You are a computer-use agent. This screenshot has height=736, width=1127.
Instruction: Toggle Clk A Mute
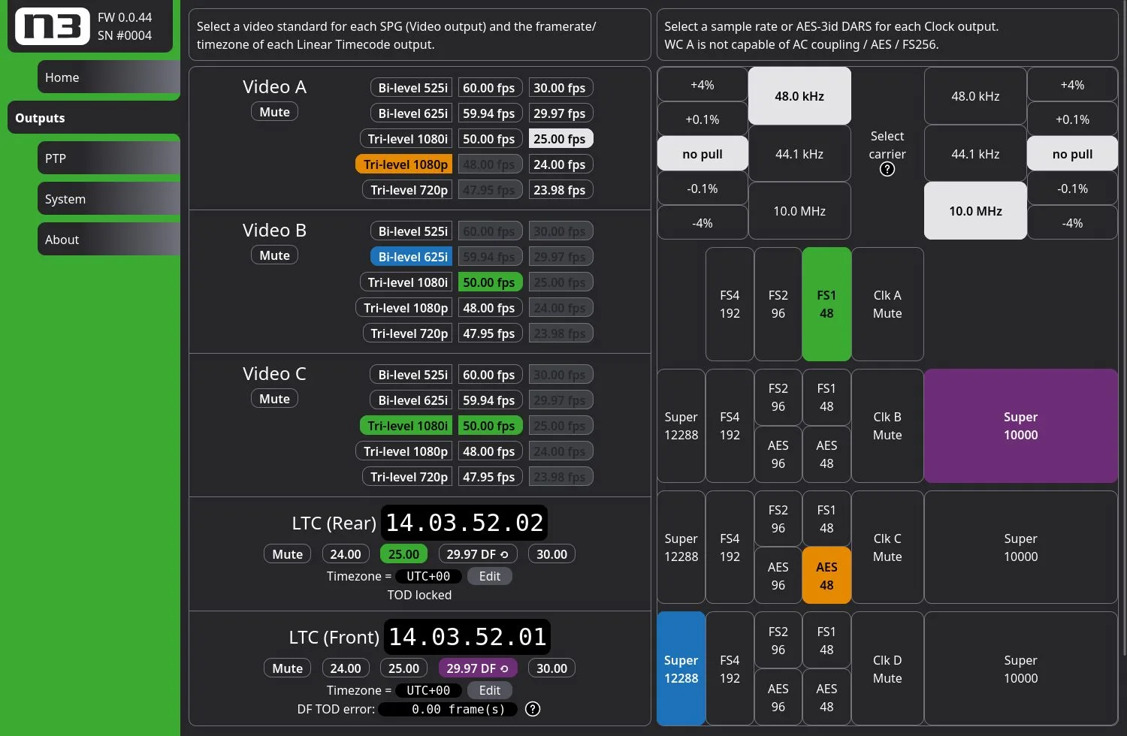tap(887, 304)
